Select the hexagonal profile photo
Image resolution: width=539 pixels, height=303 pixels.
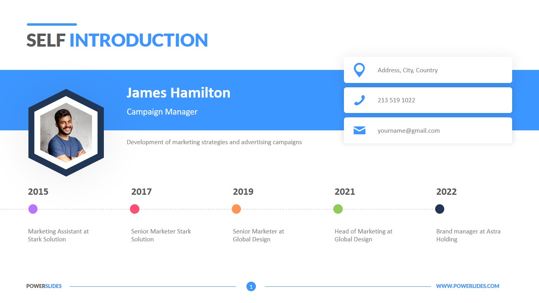coord(66,133)
